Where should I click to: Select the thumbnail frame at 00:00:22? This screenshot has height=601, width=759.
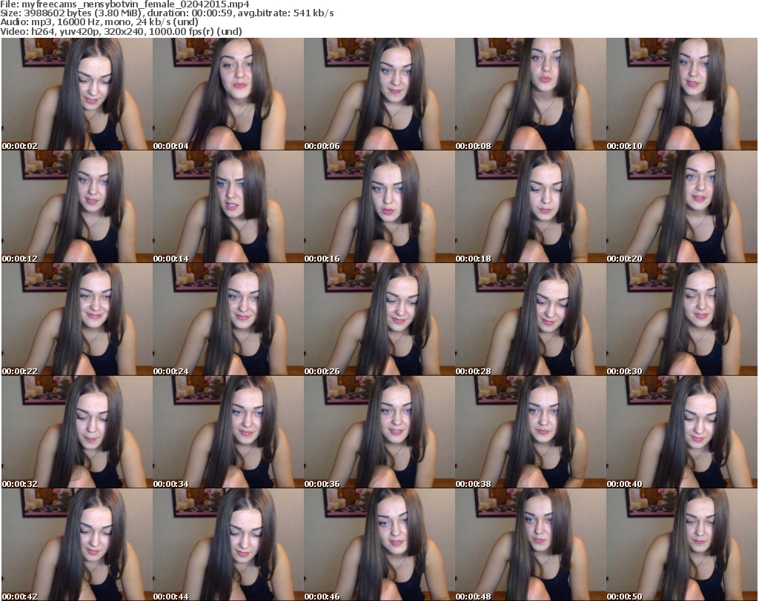[77, 319]
